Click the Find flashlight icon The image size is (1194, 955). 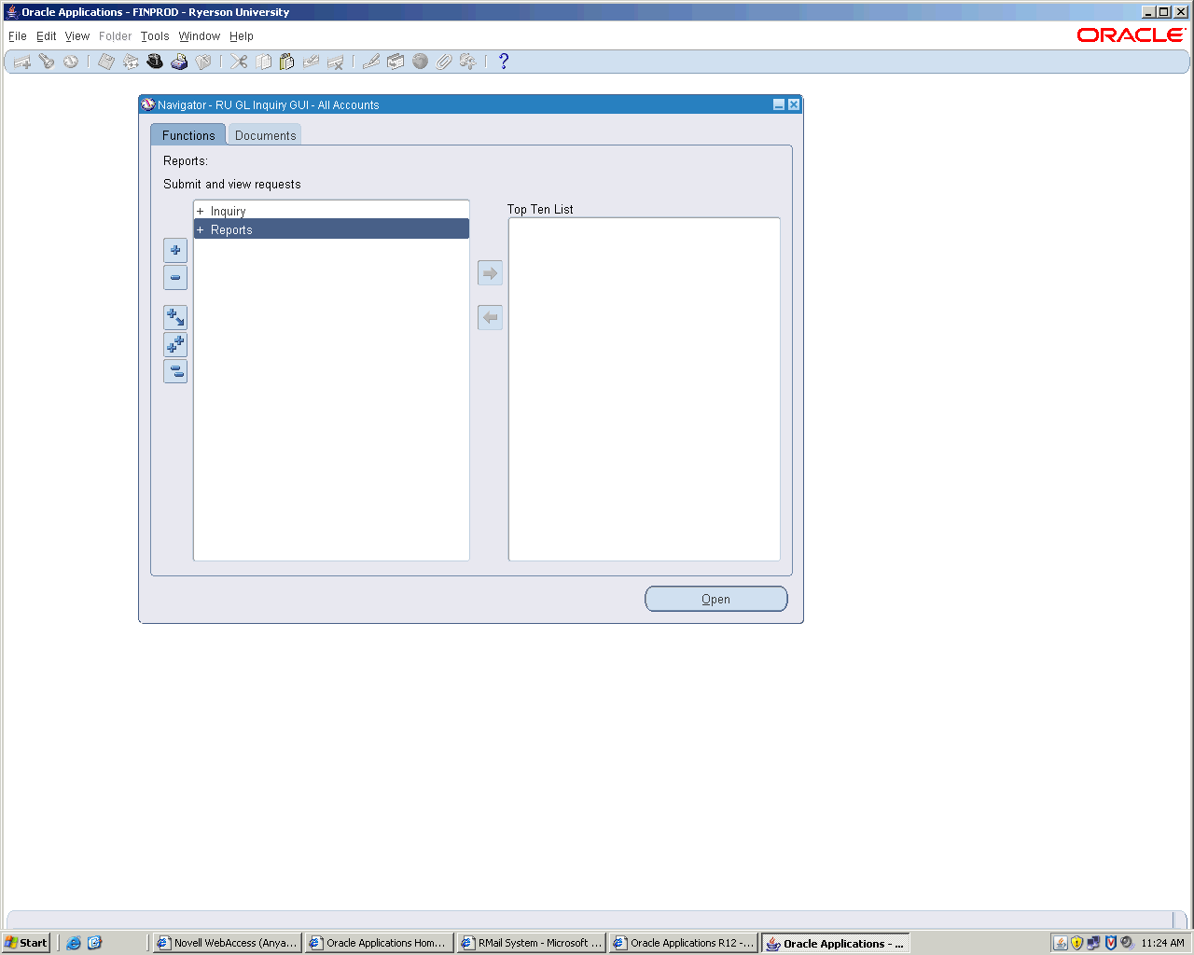(46, 62)
